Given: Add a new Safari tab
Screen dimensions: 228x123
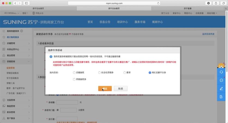Looking at the screenshot, I should pos(226,8).
